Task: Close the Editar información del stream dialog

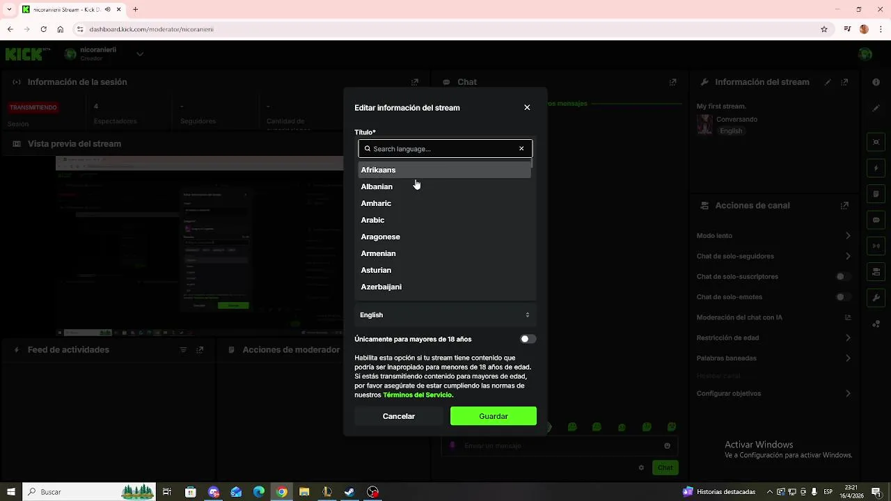Action: 527,108
